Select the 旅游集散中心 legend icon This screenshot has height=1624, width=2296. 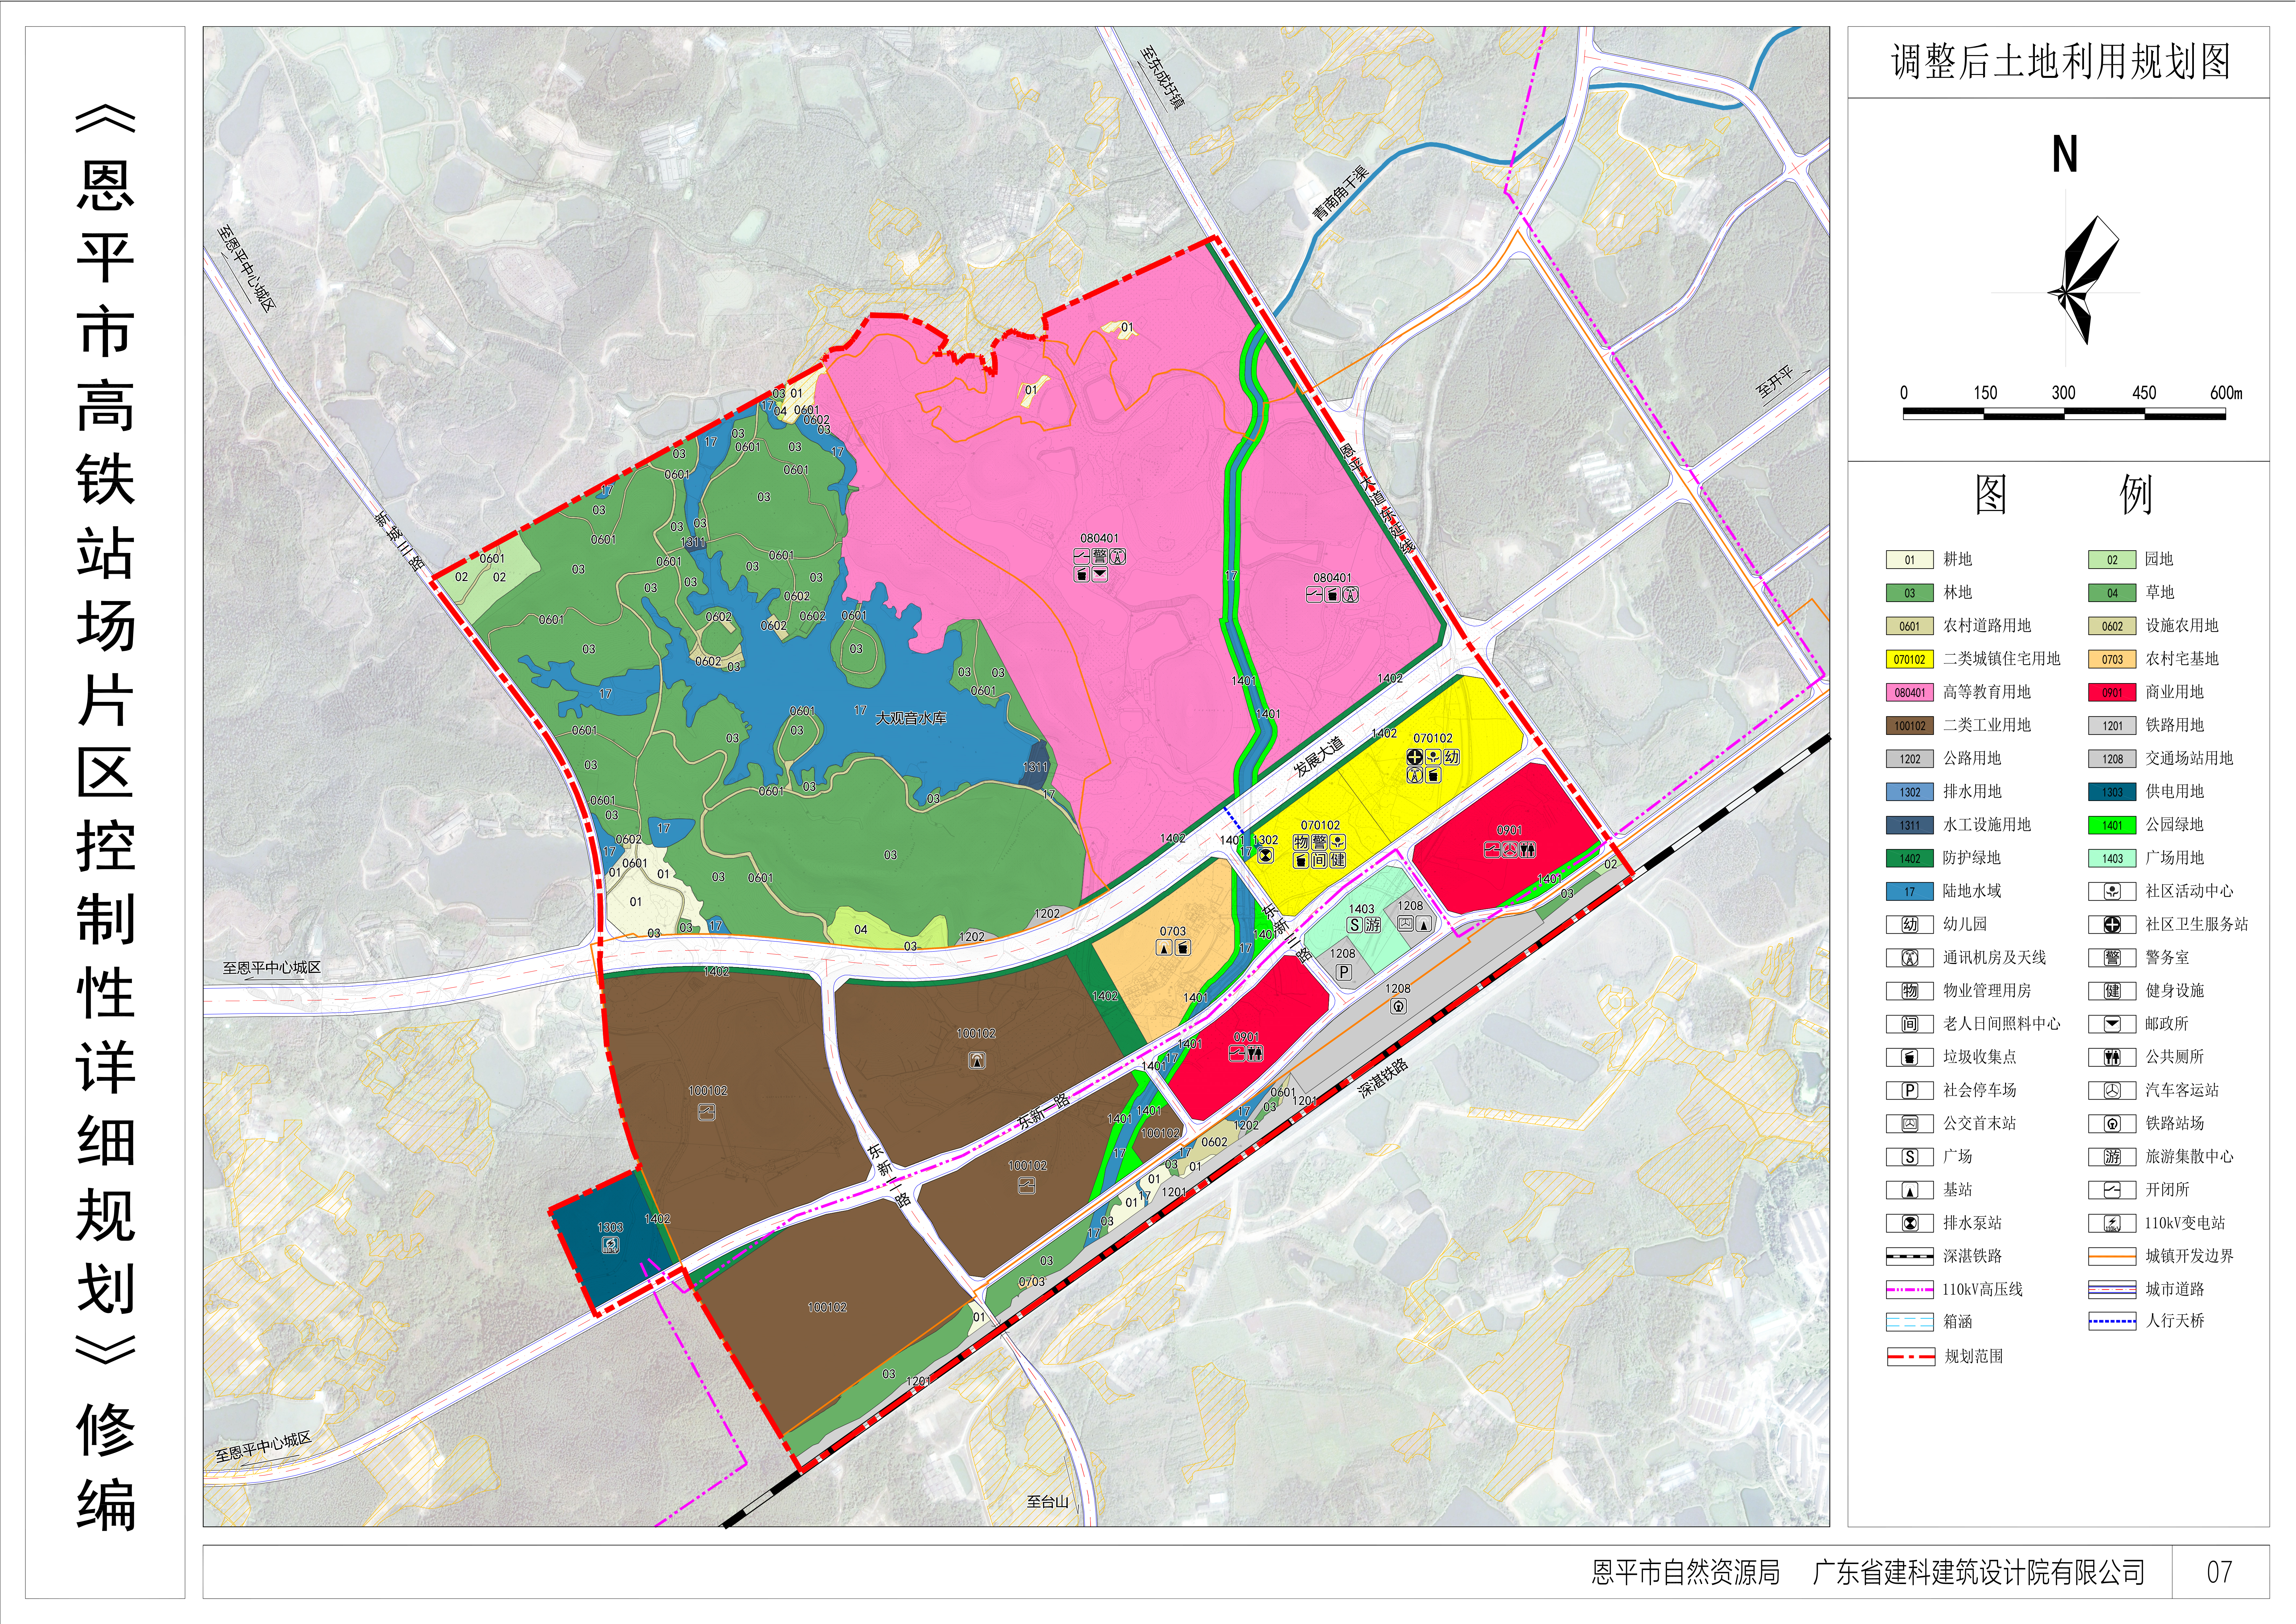tap(2112, 1157)
